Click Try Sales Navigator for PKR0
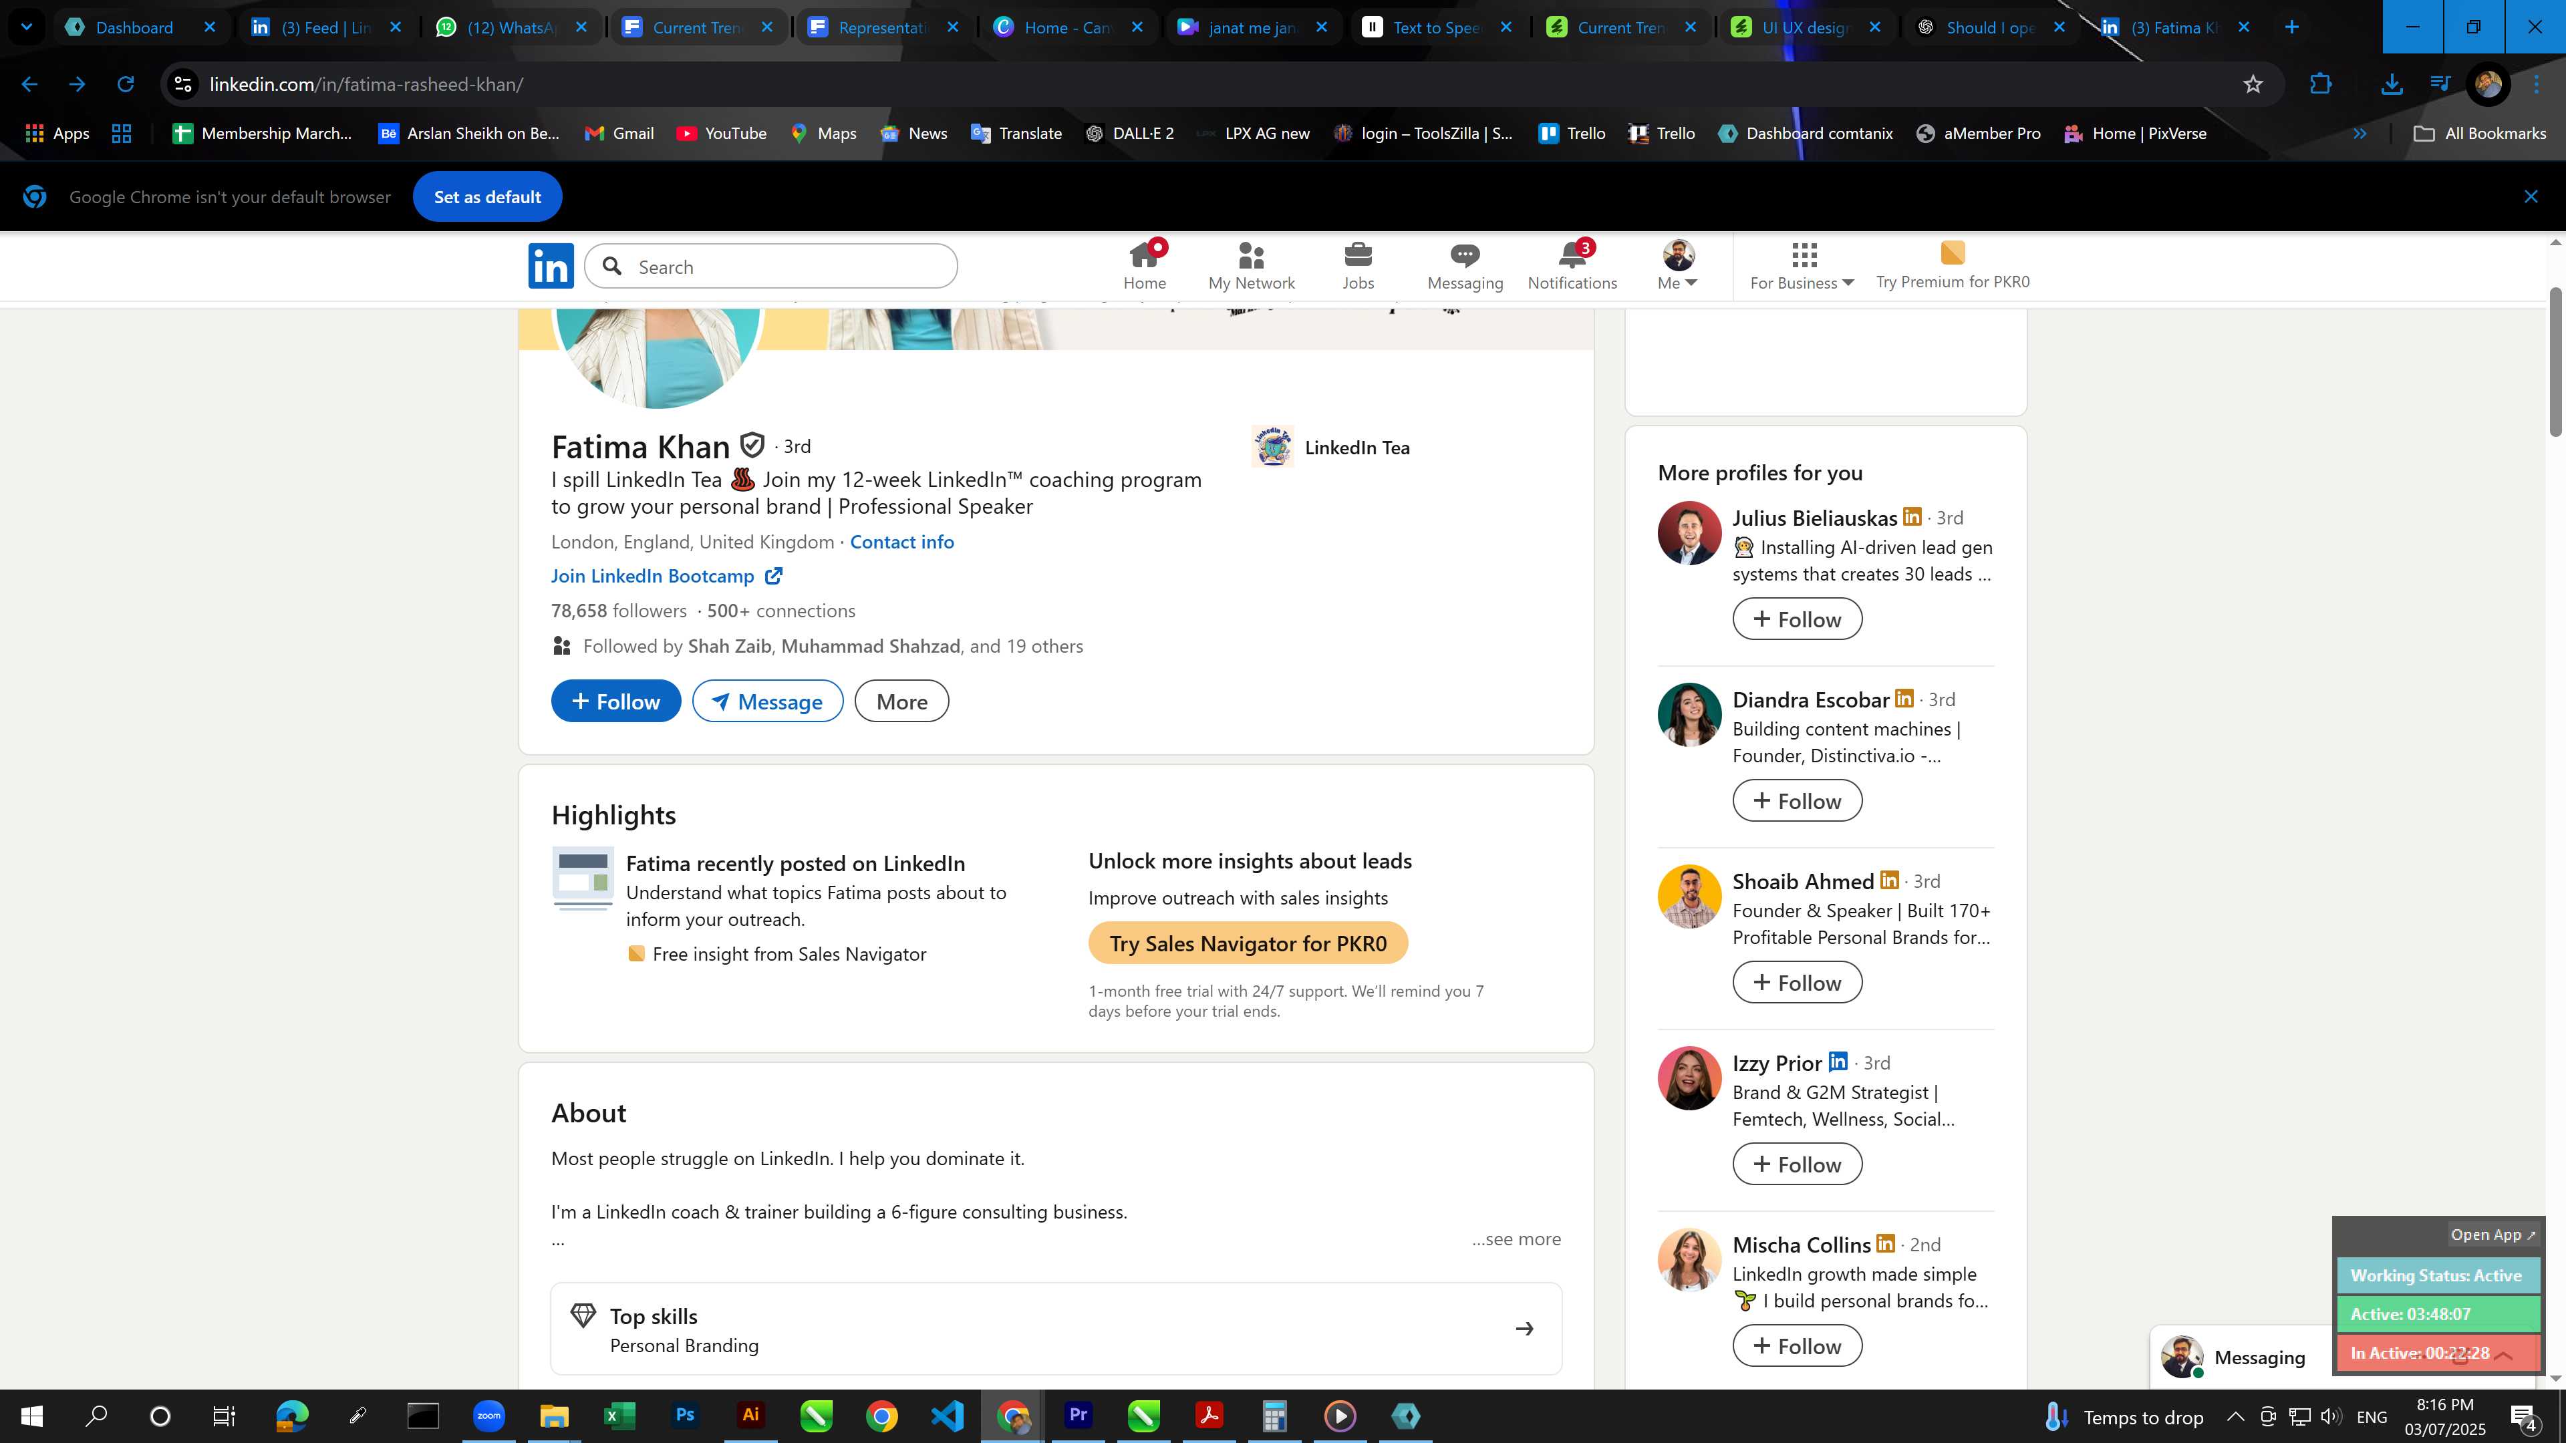The height and width of the screenshot is (1443, 2566). [1247, 943]
